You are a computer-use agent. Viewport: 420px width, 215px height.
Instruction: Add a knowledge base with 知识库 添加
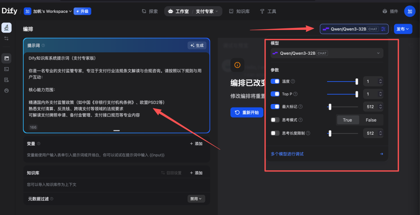[x=196, y=173]
